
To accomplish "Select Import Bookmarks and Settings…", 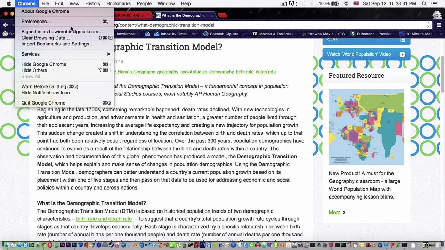I will tap(65, 44).
